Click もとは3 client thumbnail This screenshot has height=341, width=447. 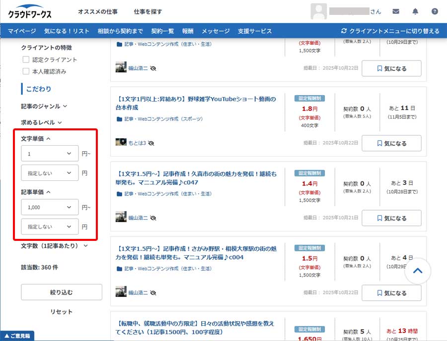(x=121, y=142)
